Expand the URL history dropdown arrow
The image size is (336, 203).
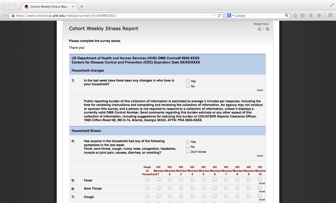click(214, 15)
